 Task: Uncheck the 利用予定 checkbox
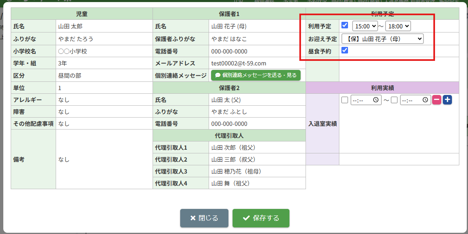click(x=345, y=25)
